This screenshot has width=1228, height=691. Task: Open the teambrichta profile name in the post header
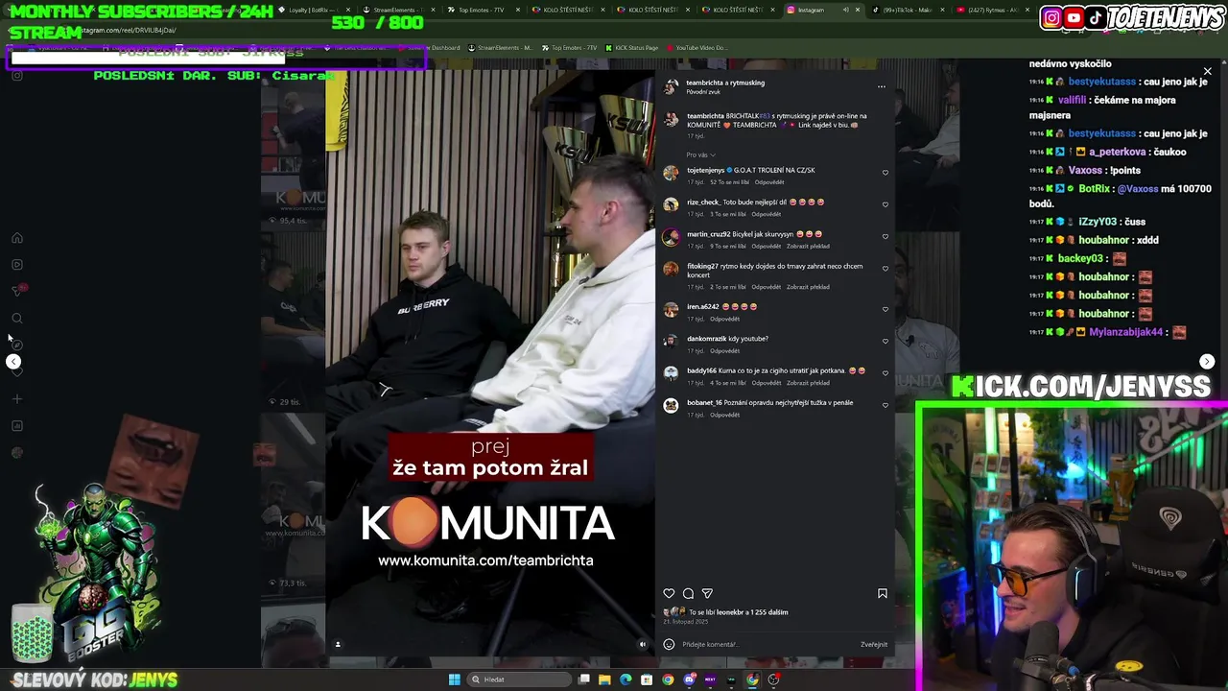705,83
